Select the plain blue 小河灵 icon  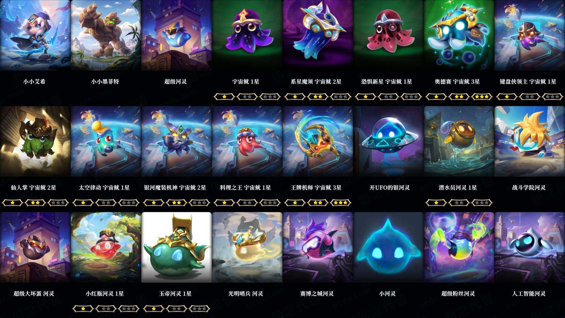pyautogui.click(x=388, y=247)
